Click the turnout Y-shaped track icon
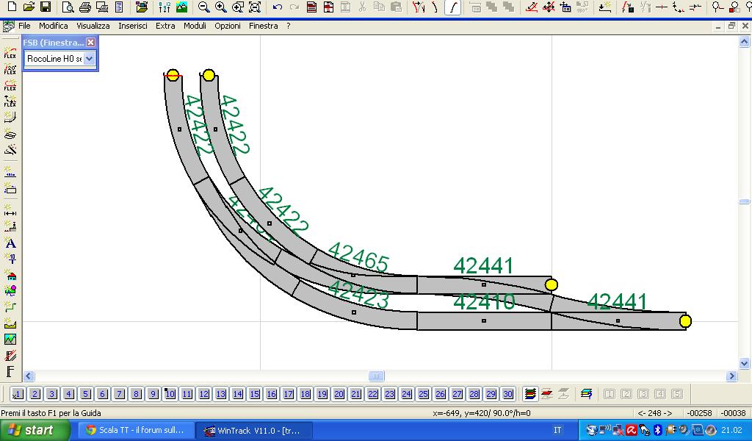Viewport: 752px width, 441px height. coord(419,7)
